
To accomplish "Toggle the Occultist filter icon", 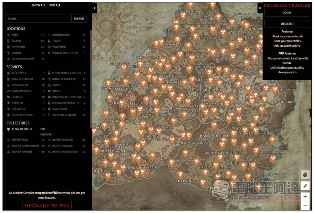I will [8, 109].
